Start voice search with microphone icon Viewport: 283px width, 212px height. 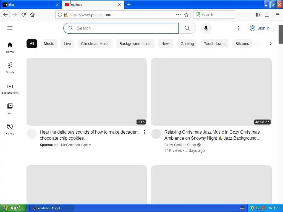206,28
